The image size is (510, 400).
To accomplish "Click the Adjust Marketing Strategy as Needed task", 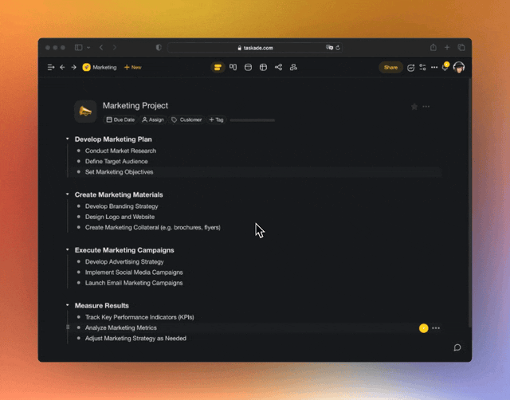I will tap(135, 338).
